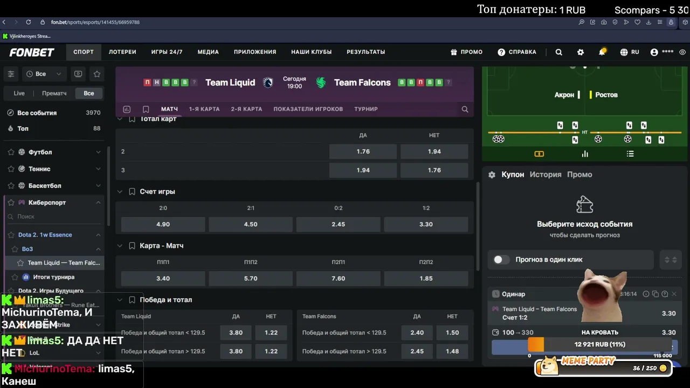This screenshot has width=690, height=388.
Task: Open site search magnifier in Fonbet header
Action: pos(559,52)
